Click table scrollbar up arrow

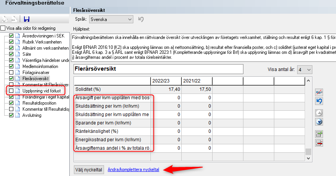(308, 81)
